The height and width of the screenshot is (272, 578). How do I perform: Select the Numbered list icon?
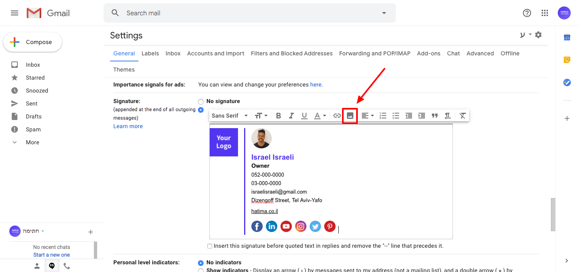point(382,116)
